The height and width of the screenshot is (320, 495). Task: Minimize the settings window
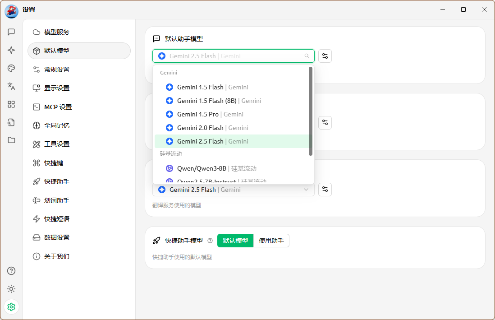[x=443, y=9]
